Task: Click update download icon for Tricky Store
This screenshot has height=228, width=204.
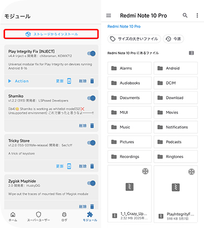Action: pyautogui.click(x=69, y=166)
